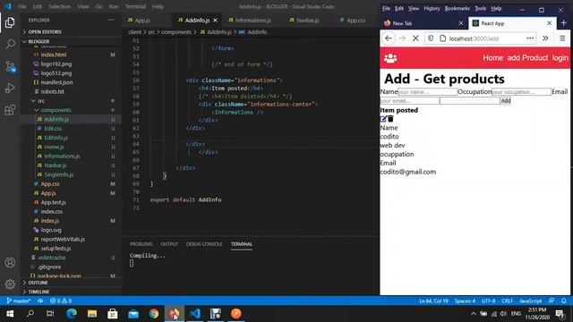Open the Extensions view
The width and height of the screenshot is (573, 322).
10,109
